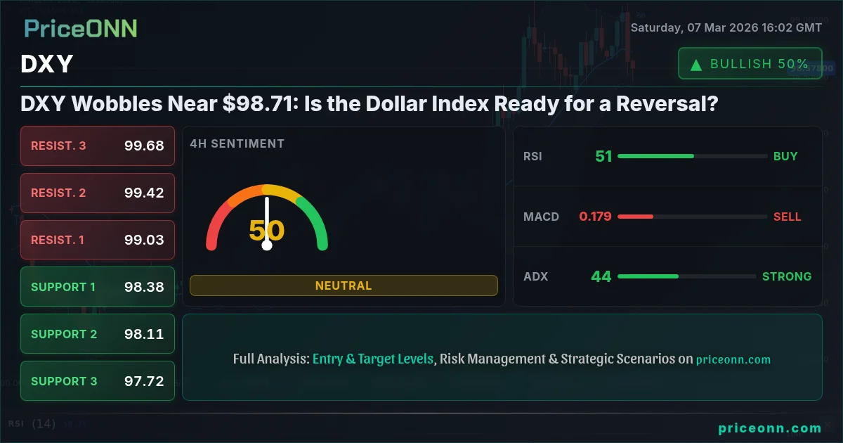This screenshot has width=843, height=443.
Task: Click the RSI green progress bar
Action: click(x=655, y=156)
